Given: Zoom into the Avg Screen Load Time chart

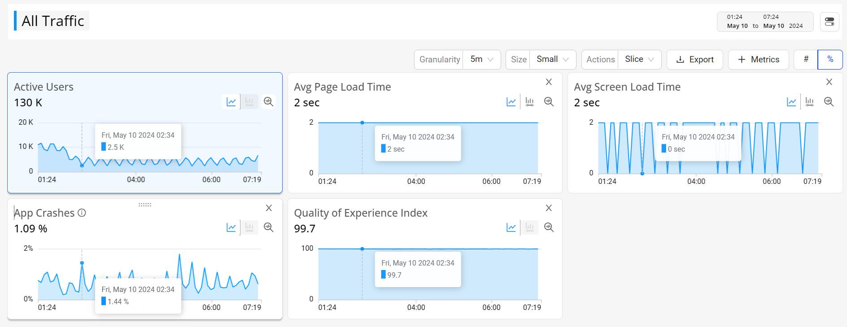Looking at the screenshot, I should click(x=829, y=102).
